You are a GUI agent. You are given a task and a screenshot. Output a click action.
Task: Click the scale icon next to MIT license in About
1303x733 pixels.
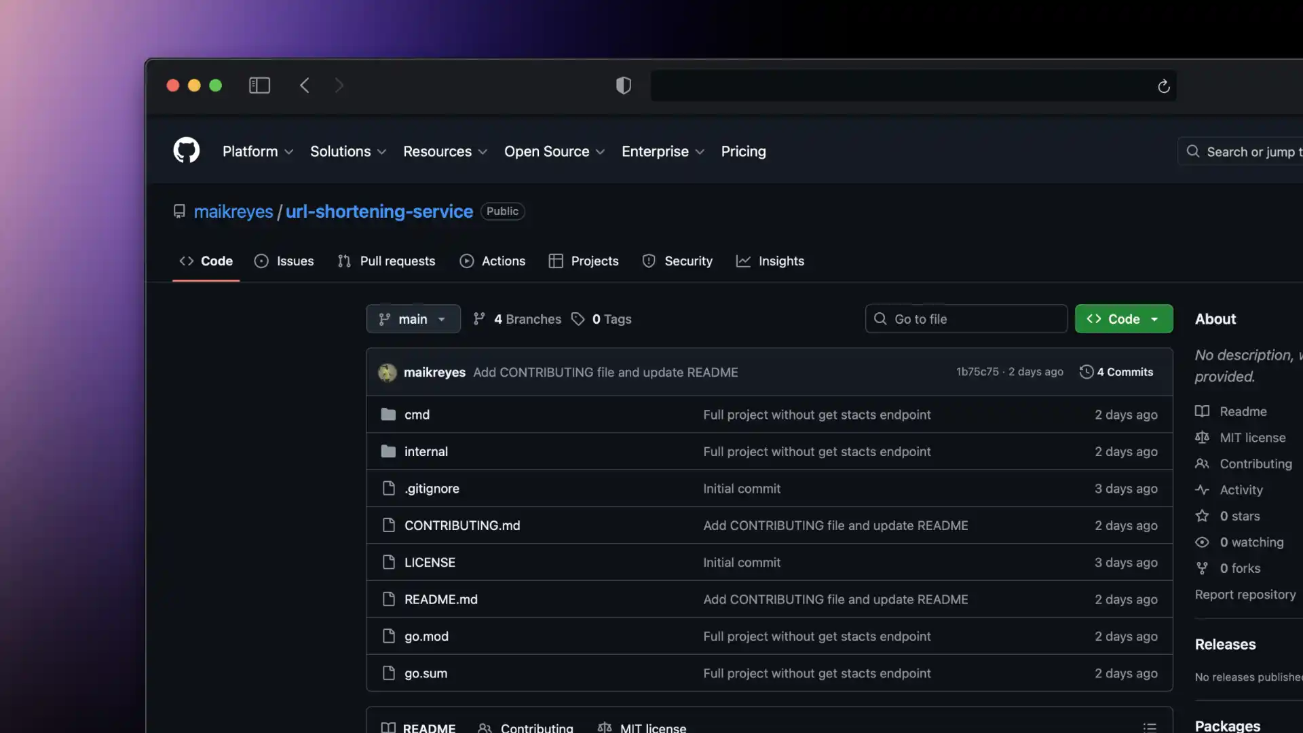[1202, 438]
